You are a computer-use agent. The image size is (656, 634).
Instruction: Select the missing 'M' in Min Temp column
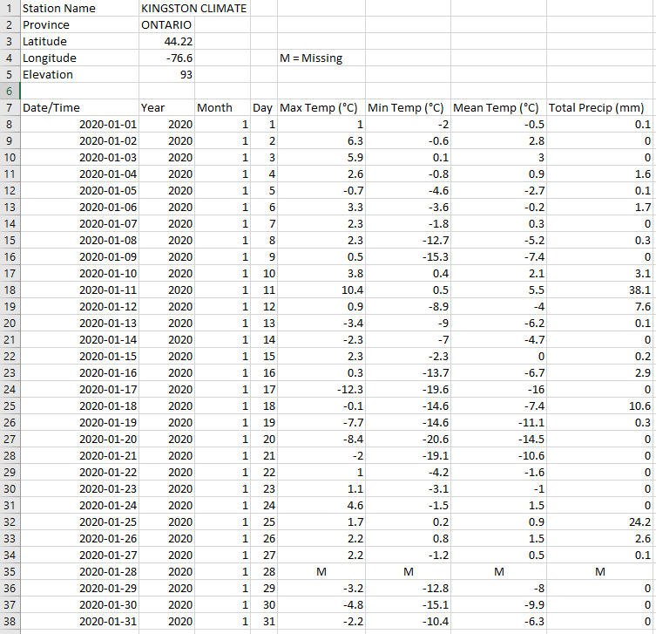coord(408,571)
